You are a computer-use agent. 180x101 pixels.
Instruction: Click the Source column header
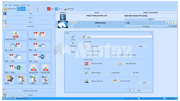(x=97, y=12)
